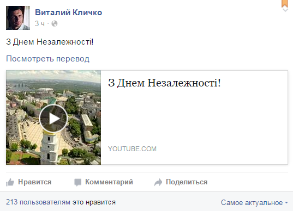The height and width of the screenshot is (211, 293).
Task: Click the orange bookmark ribbon icon
Action: pos(285,3)
